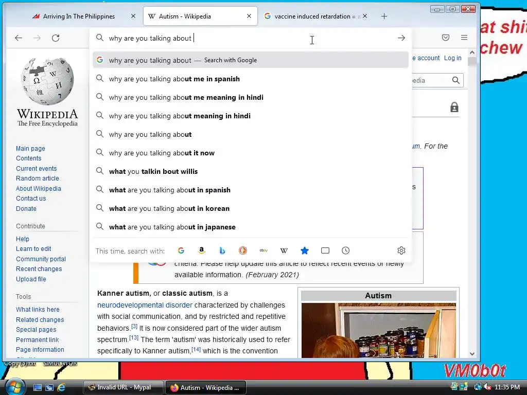Search this time with Google icon

coord(181,250)
